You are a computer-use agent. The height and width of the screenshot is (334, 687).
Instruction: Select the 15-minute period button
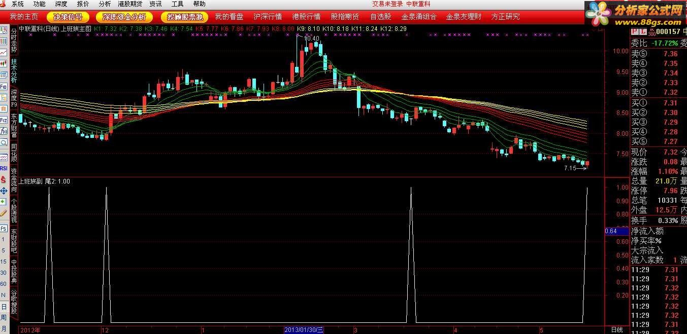tap(4, 262)
